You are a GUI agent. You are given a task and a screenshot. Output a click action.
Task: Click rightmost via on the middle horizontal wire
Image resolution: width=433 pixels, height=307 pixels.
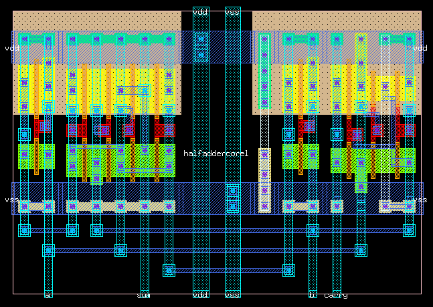[361, 250]
